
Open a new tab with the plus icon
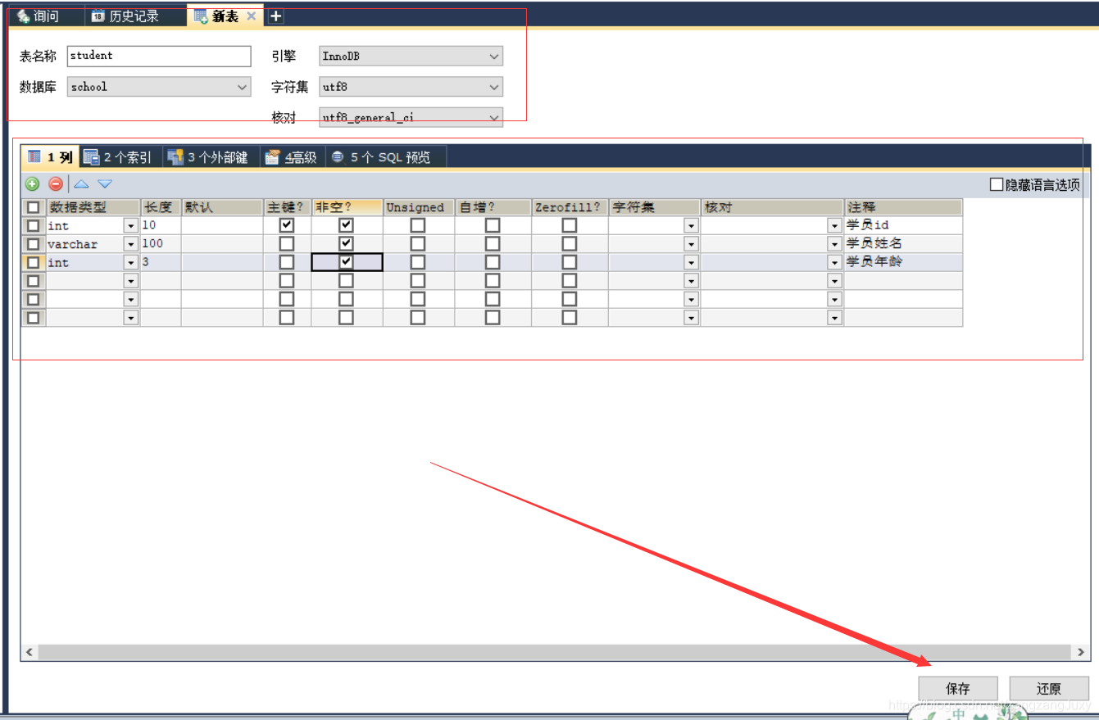point(275,16)
